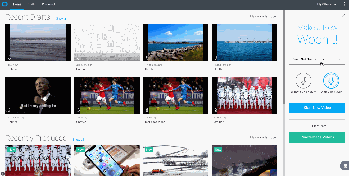
Task: Click the 'marissa's video' title text
Action: pyautogui.click(x=155, y=122)
